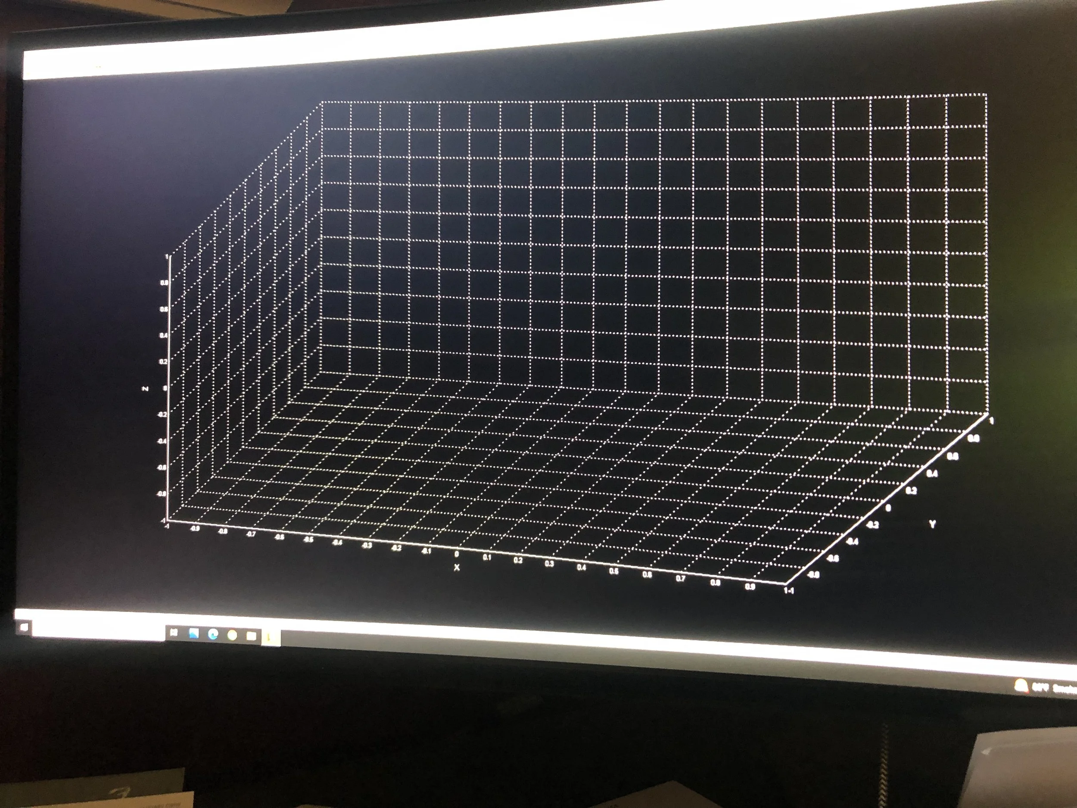Click the 0.5 tick on the X axis
The width and height of the screenshot is (1077, 808).
click(614, 572)
